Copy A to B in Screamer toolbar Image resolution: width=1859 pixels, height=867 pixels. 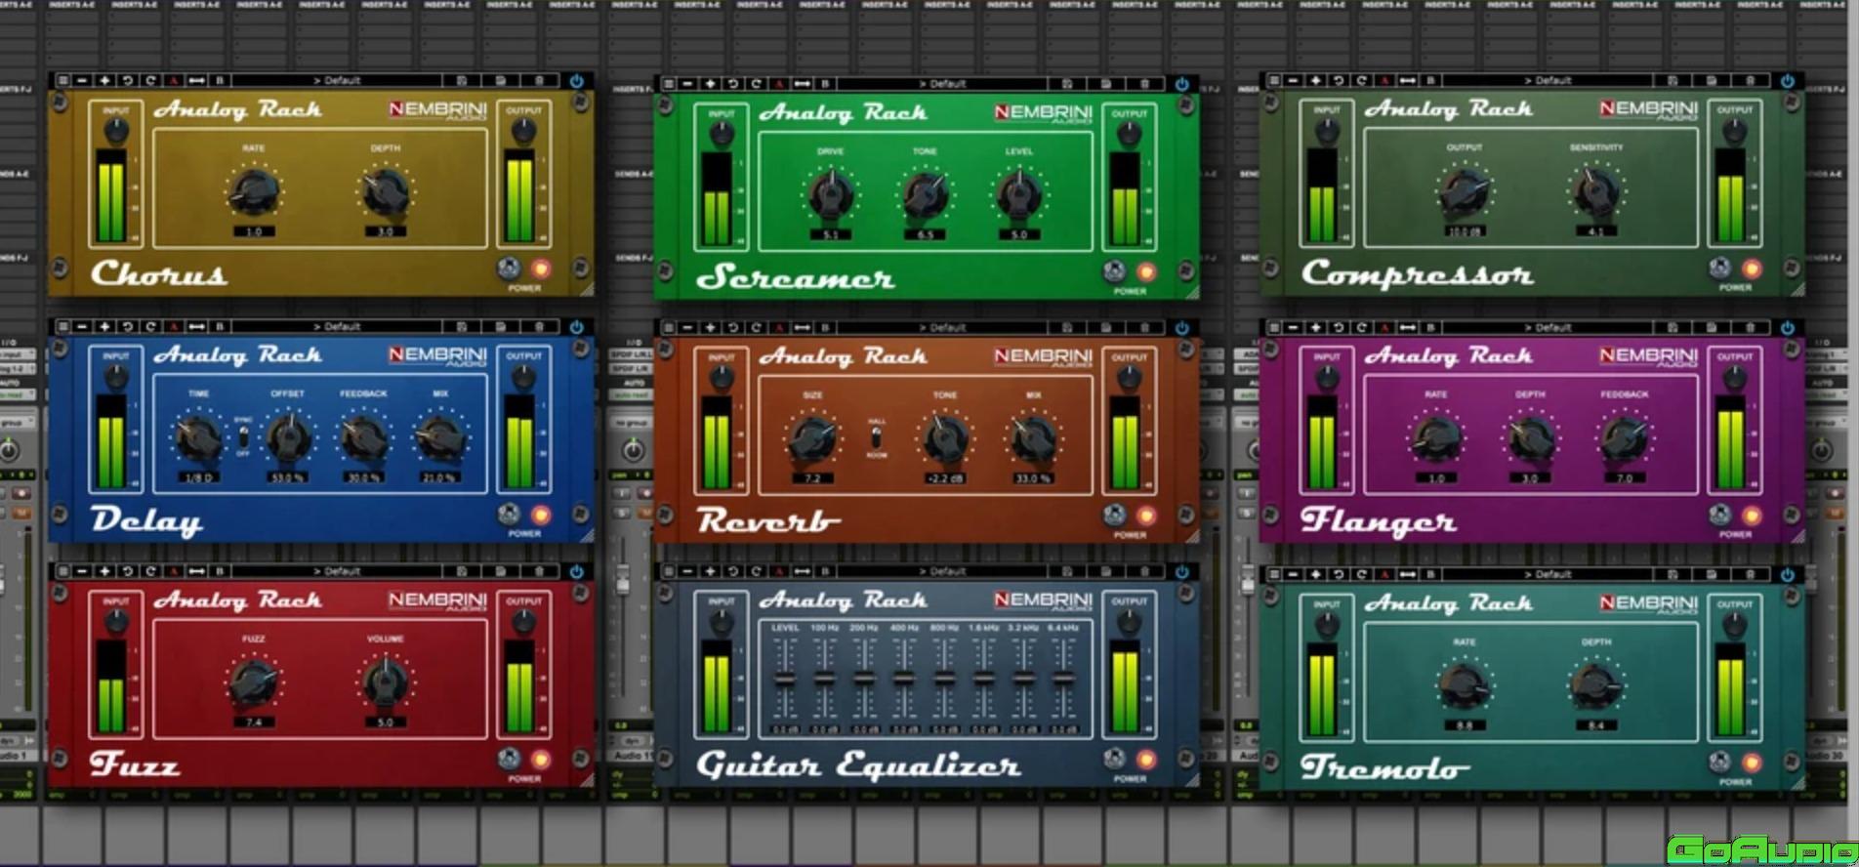pyautogui.click(x=802, y=84)
